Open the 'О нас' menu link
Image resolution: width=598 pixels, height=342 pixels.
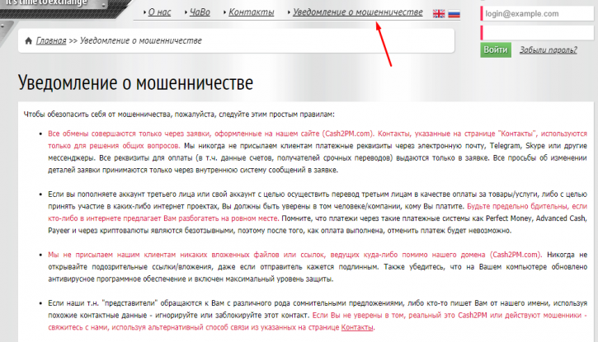point(159,12)
